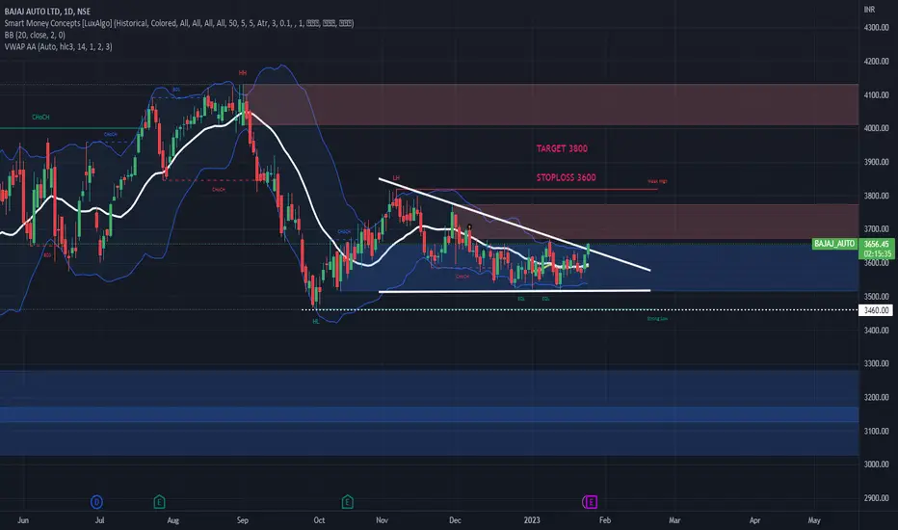This screenshot has width=898, height=530.
Task: Click the TARGET 3800 text annotation
Action: point(562,148)
